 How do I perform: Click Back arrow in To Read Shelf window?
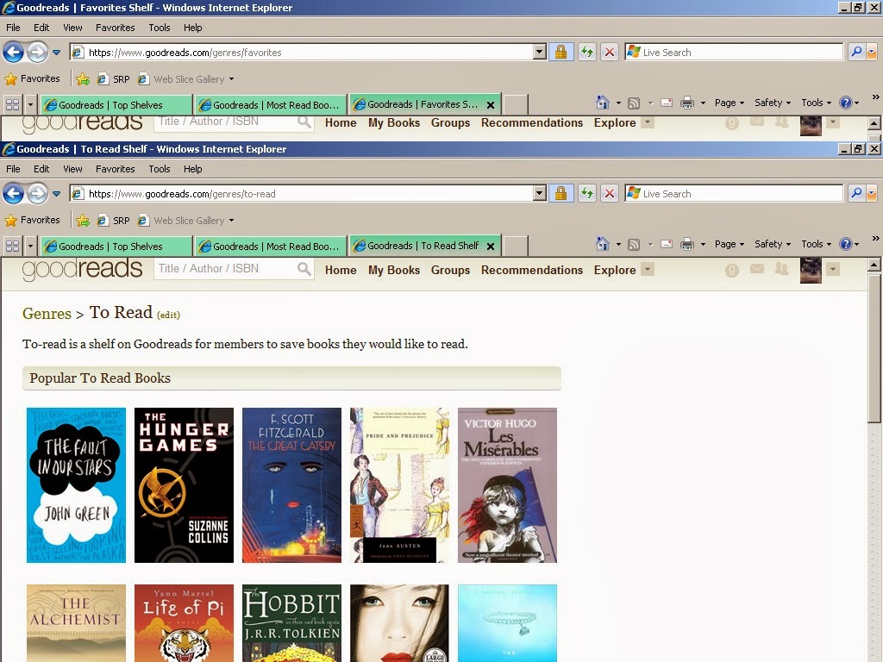point(13,194)
